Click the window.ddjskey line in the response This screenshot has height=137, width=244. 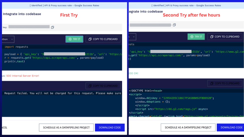click(x=175, y=98)
